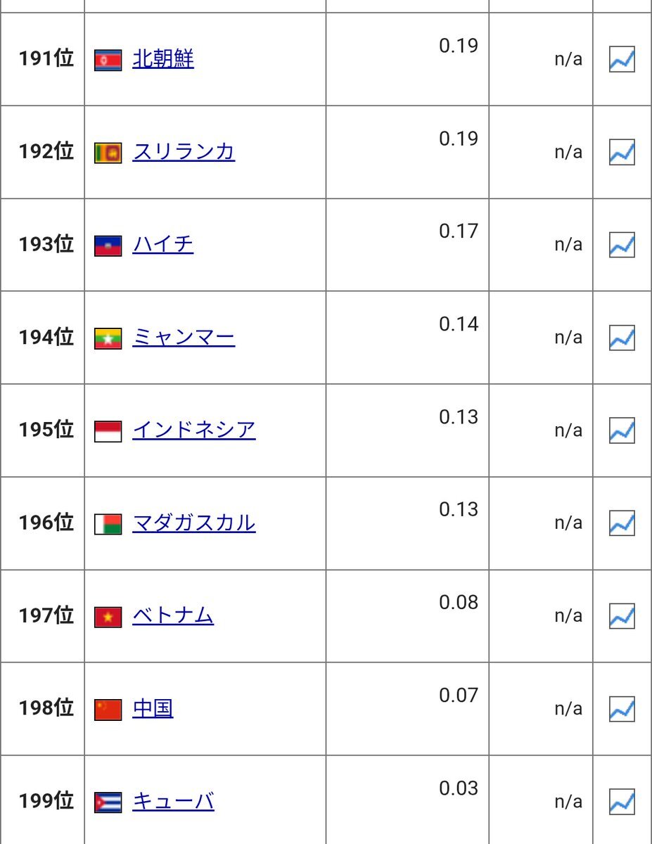This screenshot has width=652, height=844.
Task: Click the Cuba flag image
Action: (108, 803)
